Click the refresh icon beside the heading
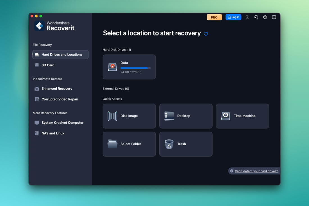This screenshot has width=309, height=206. (206, 34)
